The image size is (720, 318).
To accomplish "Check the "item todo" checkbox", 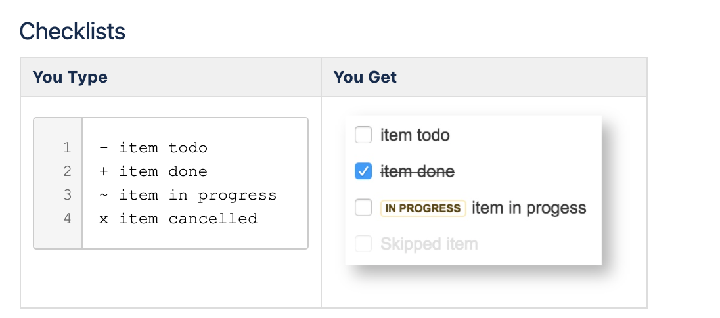I will point(363,135).
